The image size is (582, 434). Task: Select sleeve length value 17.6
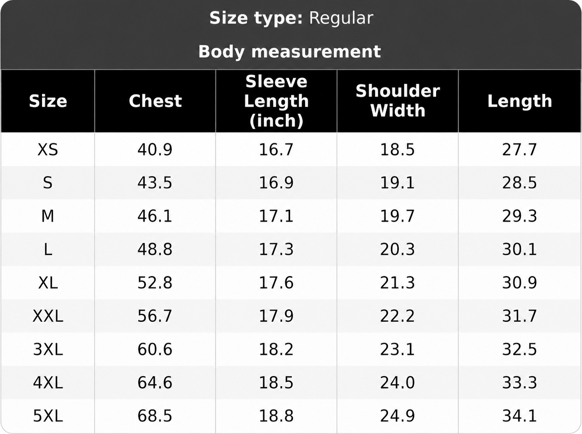pos(276,283)
